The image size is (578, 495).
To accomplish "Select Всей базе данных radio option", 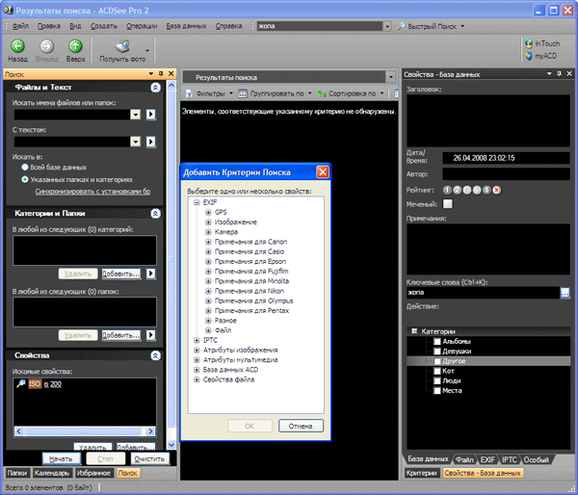I will coord(25,168).
